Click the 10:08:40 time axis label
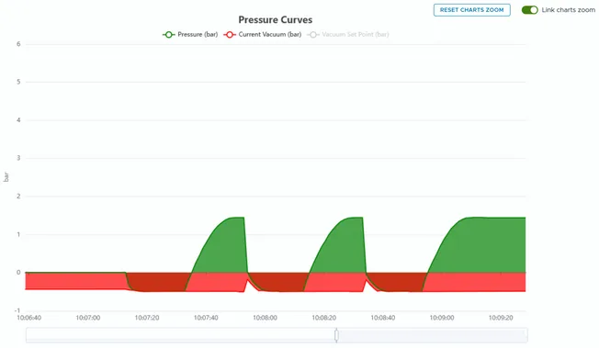The image size is (599, 348). click(383, 318)
